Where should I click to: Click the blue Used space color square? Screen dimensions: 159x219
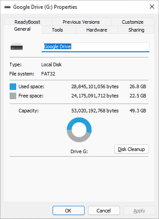tap(13, 86)
